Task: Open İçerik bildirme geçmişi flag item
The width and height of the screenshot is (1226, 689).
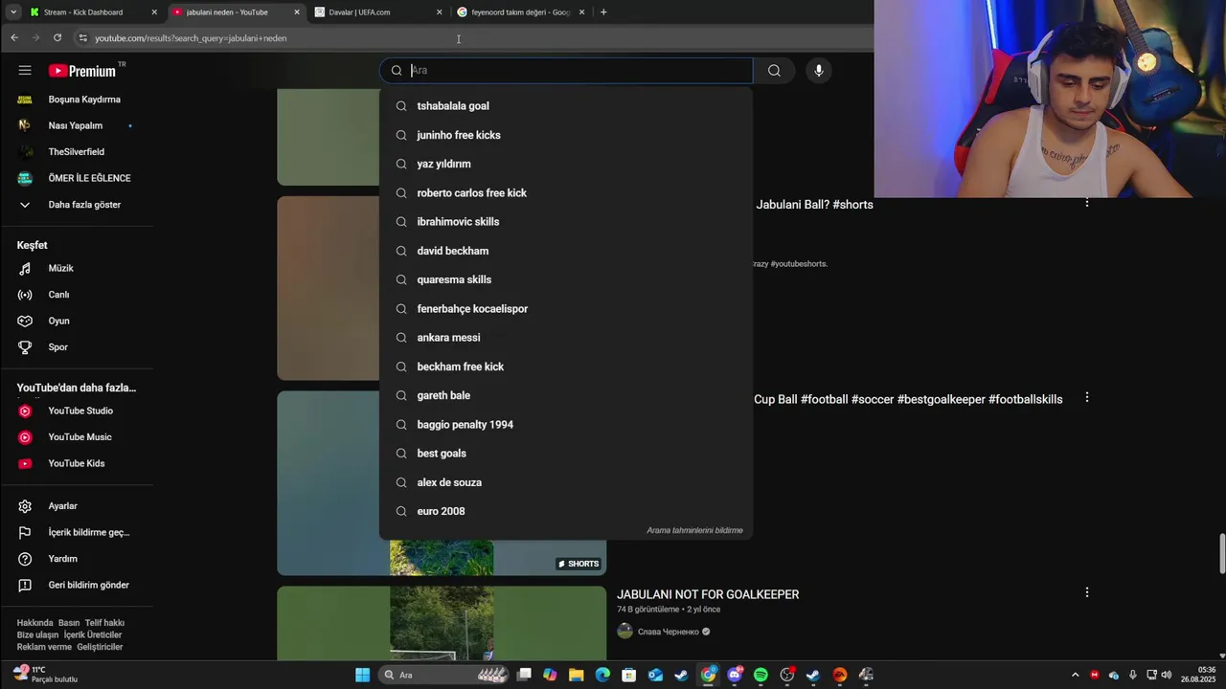Action: click(77, 532)
